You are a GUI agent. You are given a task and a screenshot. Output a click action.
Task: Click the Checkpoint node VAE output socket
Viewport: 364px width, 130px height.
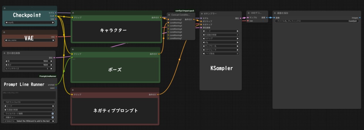pyautogui.click(x=56, y=19)
